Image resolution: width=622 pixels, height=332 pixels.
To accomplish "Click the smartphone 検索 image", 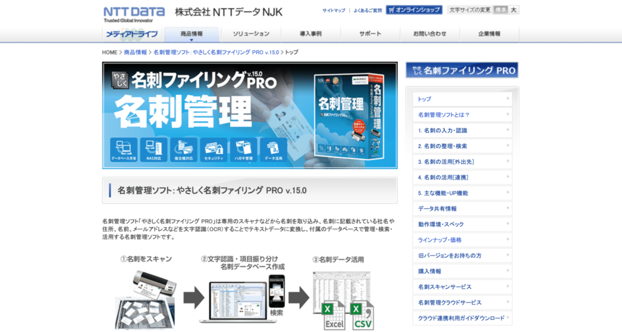I will click(x=276, y=291).
